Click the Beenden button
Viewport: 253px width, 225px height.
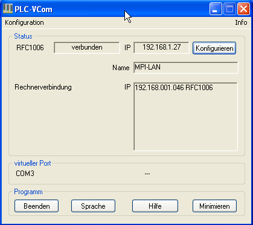36,206
